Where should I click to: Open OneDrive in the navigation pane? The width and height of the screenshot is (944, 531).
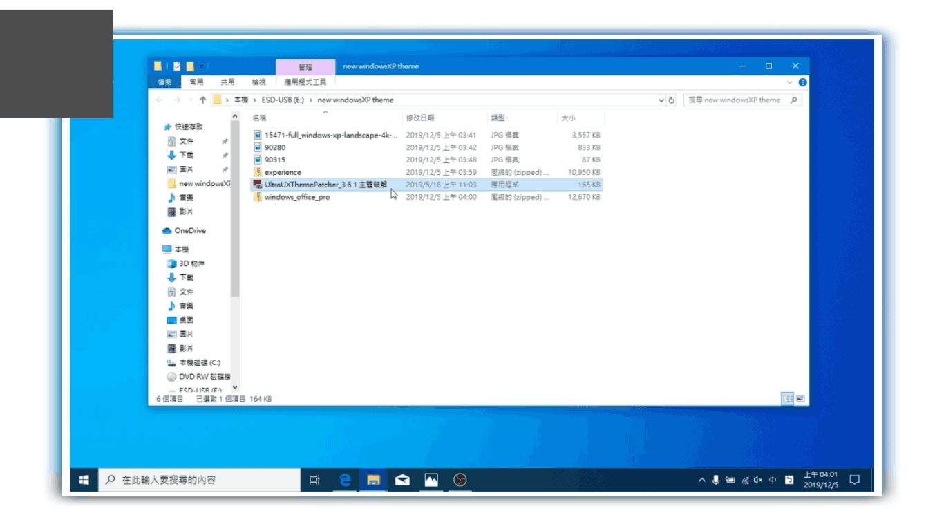point(184,231)
